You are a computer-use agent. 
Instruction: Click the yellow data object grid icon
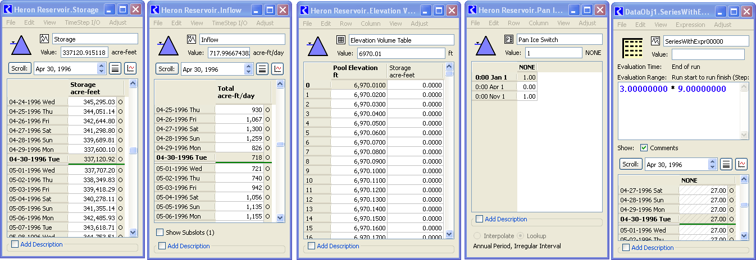tap(632, 48)
